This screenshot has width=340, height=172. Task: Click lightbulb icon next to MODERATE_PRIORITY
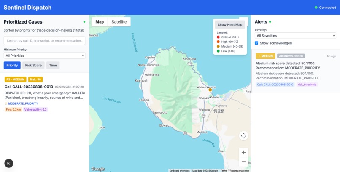coord(6,103)
